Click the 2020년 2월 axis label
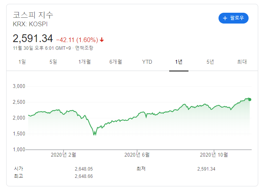This screenshot has height=191, width=264. (64, 155)
